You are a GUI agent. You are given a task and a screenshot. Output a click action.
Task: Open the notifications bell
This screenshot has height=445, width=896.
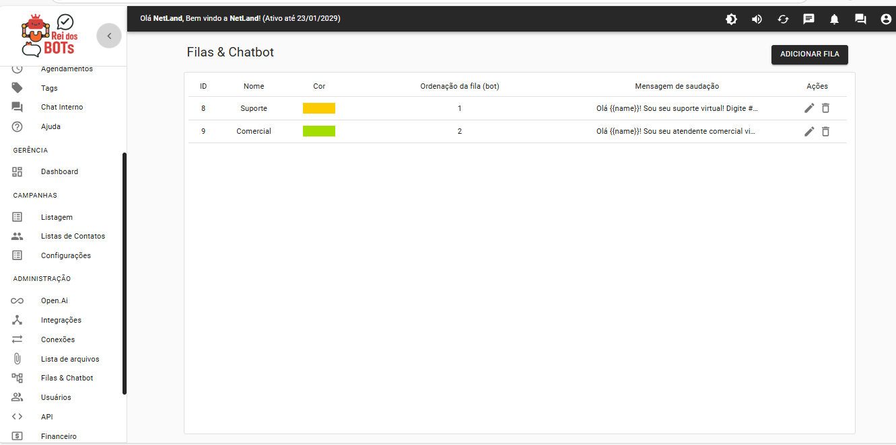pyautogui.click(x=834, y=19)
